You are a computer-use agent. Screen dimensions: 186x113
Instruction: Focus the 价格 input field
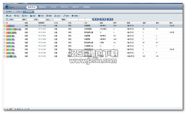42,19
